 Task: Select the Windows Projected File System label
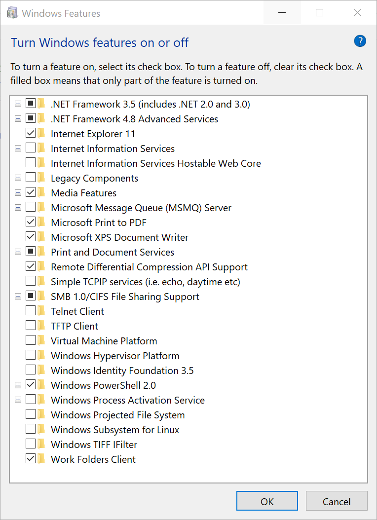(x=117, y=415)
